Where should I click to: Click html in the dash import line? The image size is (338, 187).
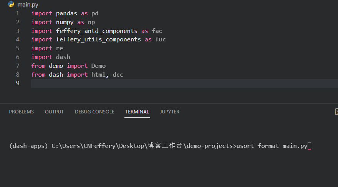98,75
